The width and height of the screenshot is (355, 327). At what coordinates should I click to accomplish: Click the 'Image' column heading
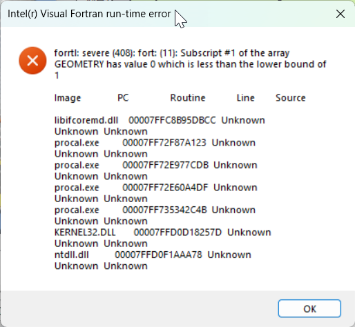[68, 98]
